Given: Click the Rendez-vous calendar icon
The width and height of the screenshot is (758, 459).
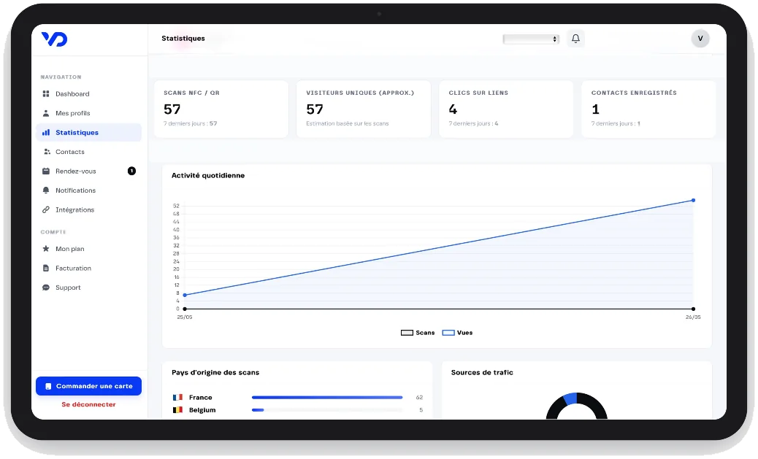Looking at the screenshot, I should click(46, 171).
